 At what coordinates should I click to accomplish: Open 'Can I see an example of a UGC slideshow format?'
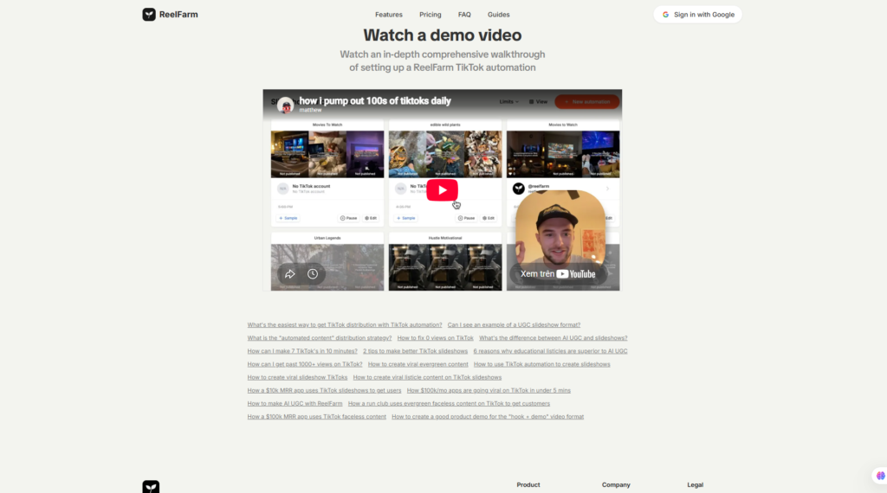click(514, 324)
